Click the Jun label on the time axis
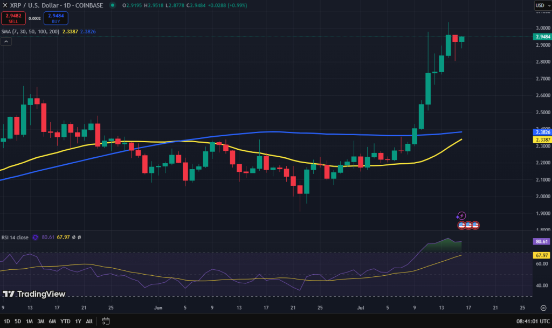 (x=158, y=308)
